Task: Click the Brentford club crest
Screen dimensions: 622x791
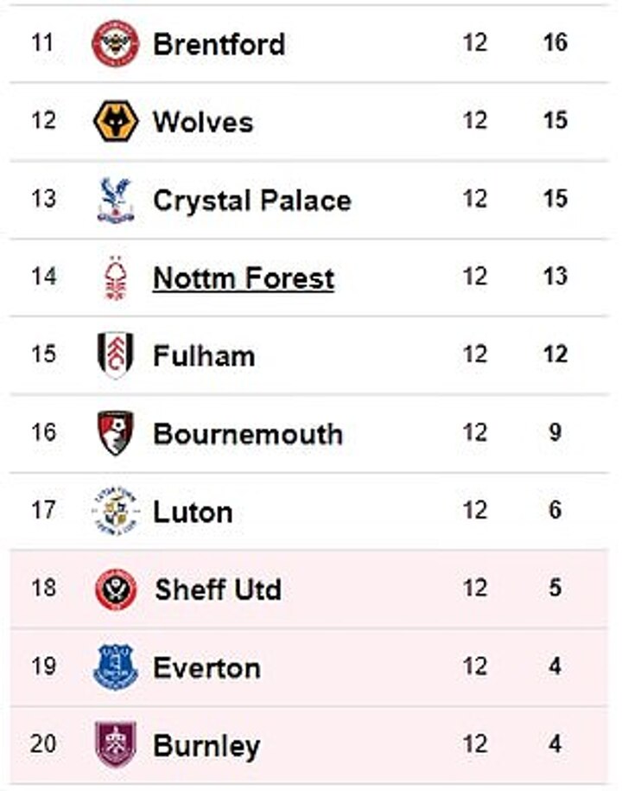Action: coord(116,43)
